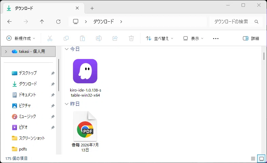
Task: Switch to the details list view
Action: [x=253, y=159]
